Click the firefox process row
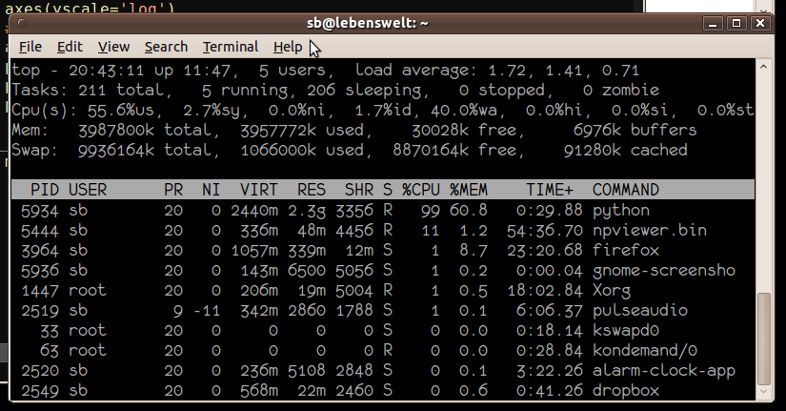The image size is (786, 411). (381, 250)
